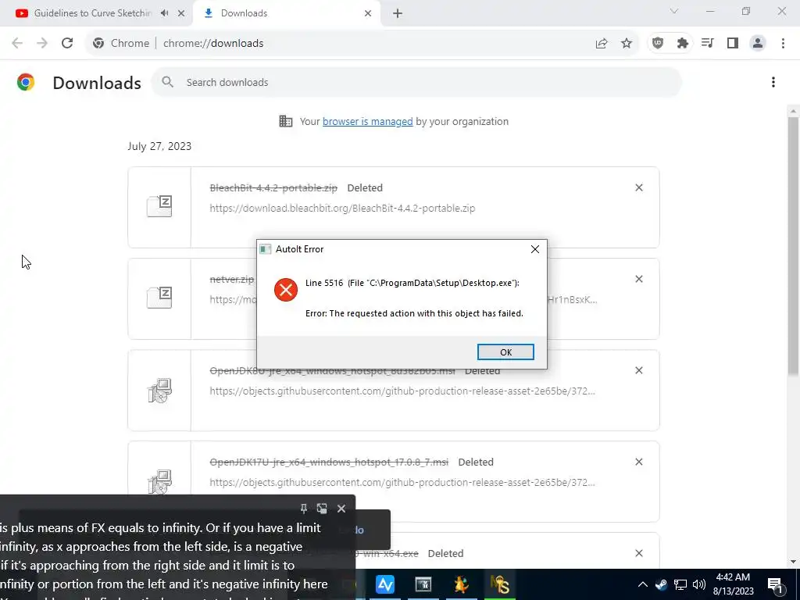Remove win-x64.exe entry from list

click(x=639, y=553)
